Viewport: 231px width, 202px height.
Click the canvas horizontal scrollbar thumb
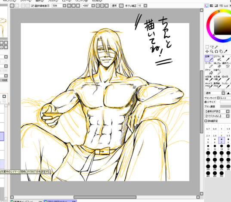point(105,197)
